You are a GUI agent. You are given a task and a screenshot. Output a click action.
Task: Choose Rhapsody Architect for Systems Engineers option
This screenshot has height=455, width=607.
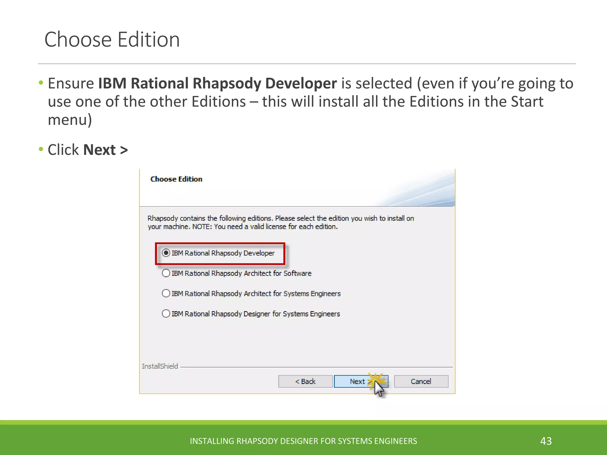coord(166,293)
